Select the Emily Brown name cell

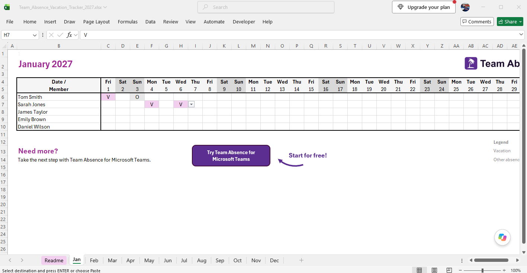click(x=59, y=119)
